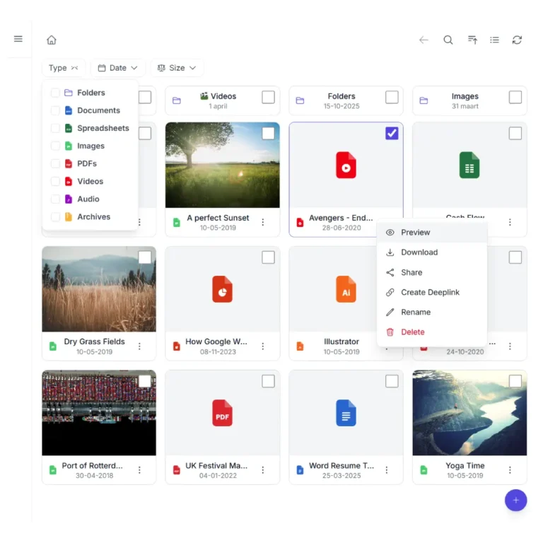Select the Images folder checkbox
Screen dimensions: 543x543
tap(515, 98)
